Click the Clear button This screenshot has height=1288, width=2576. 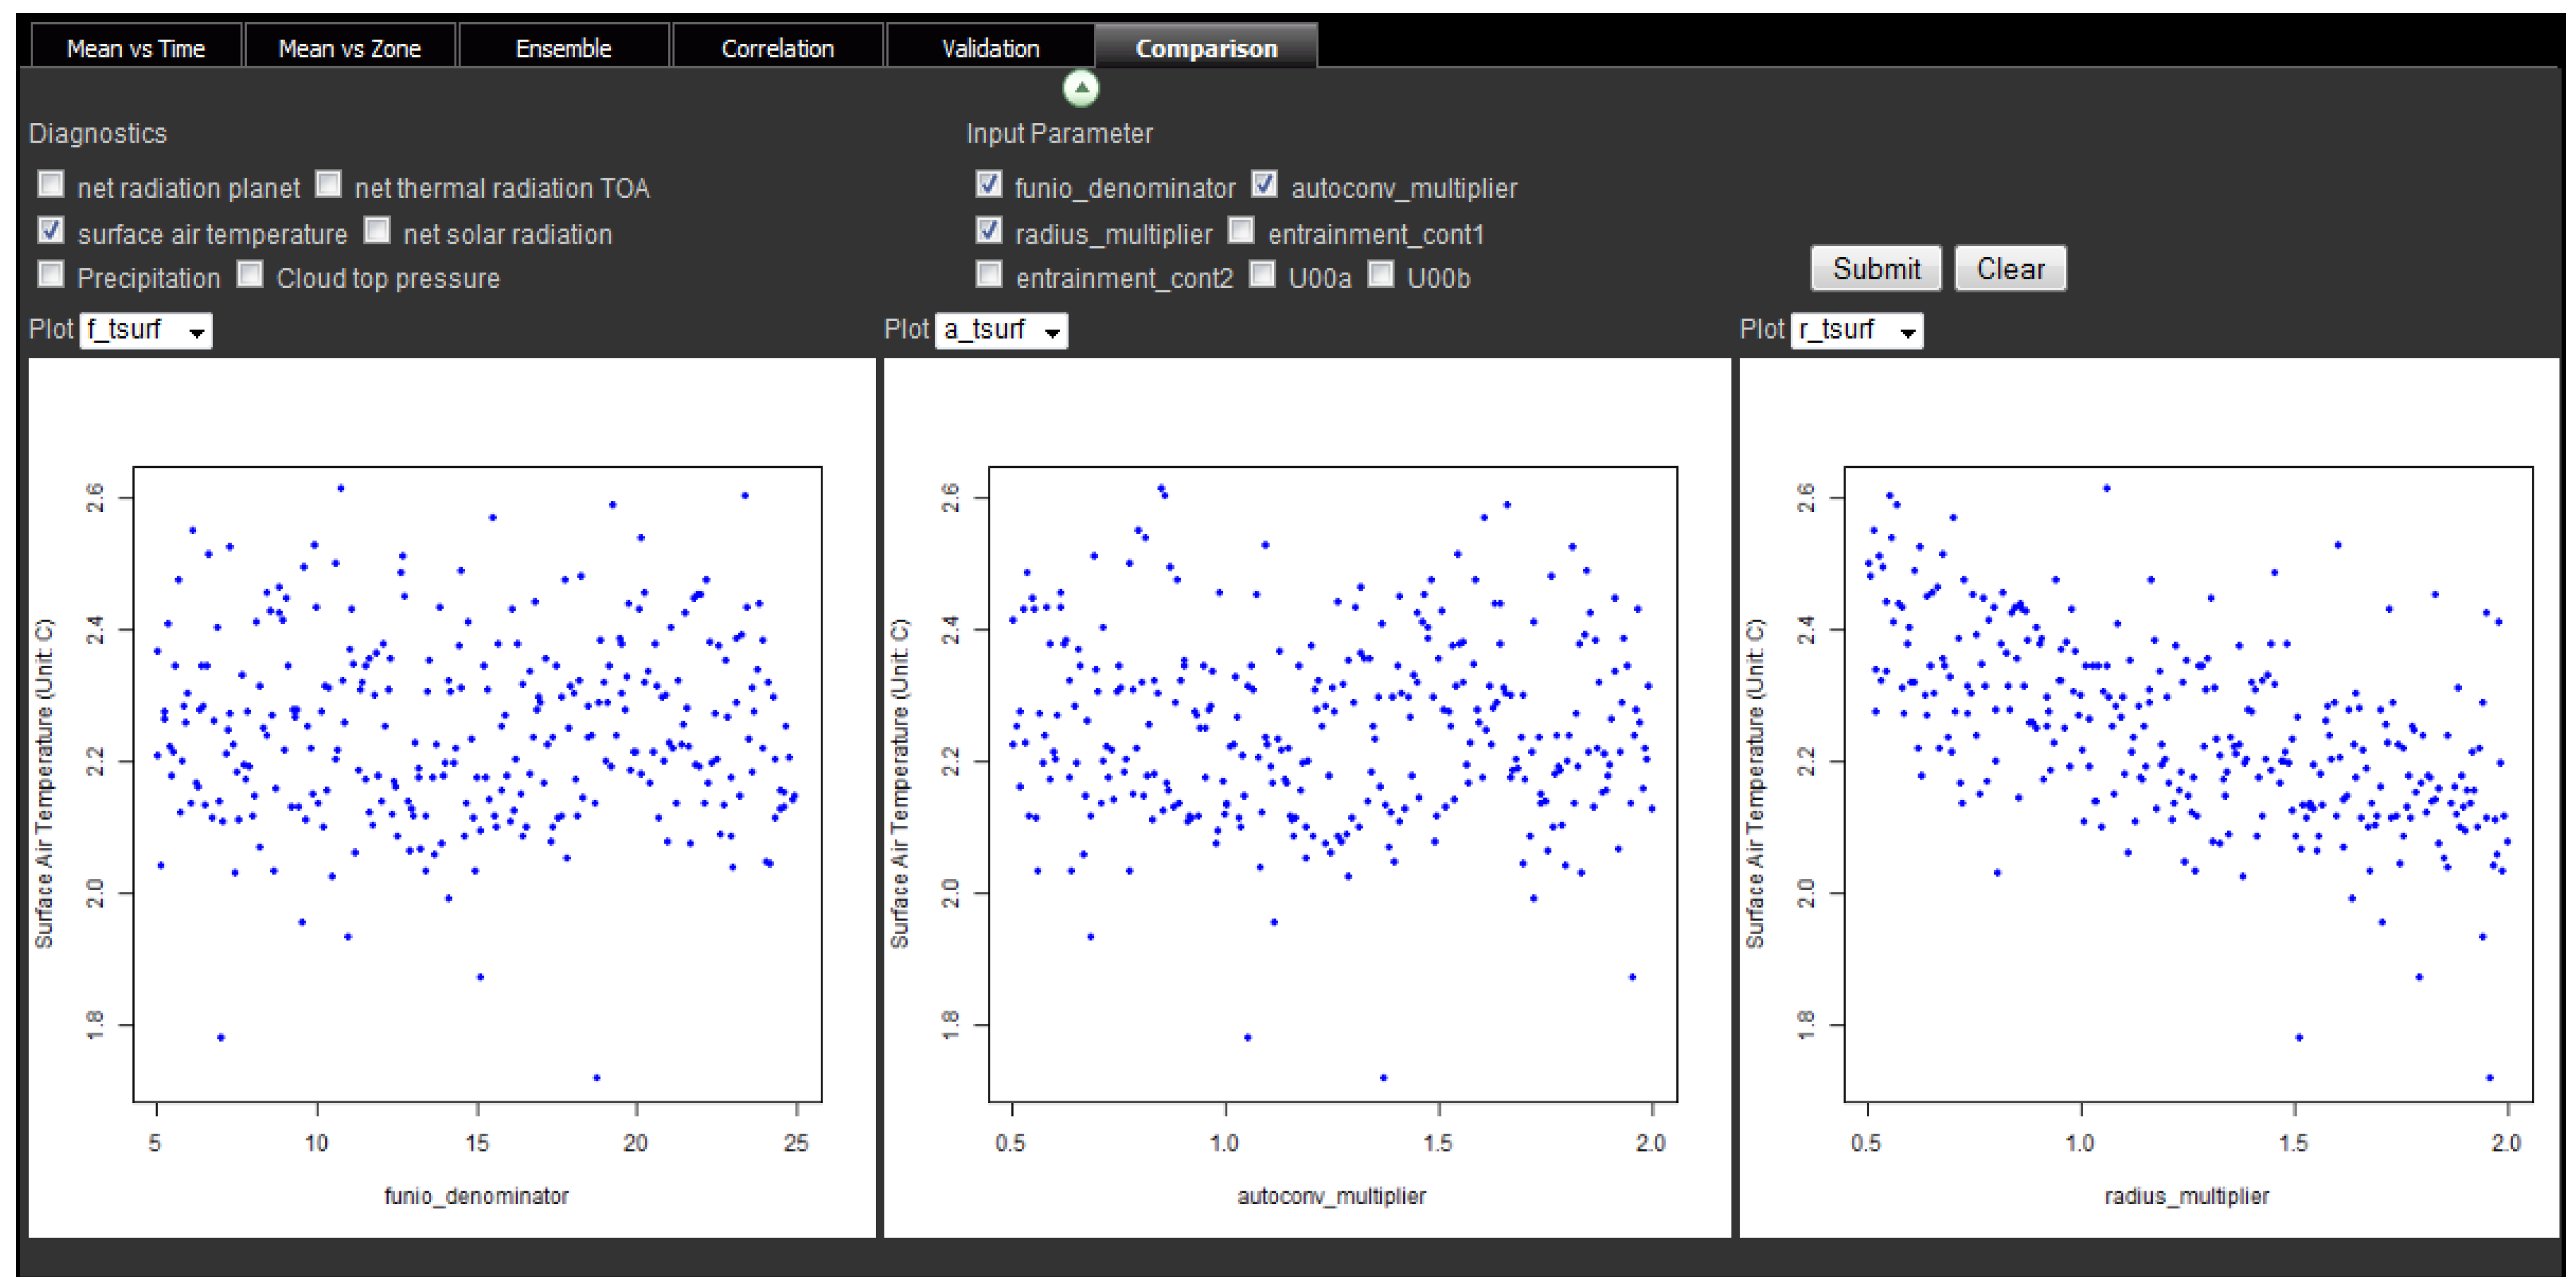pos(2010,269)
